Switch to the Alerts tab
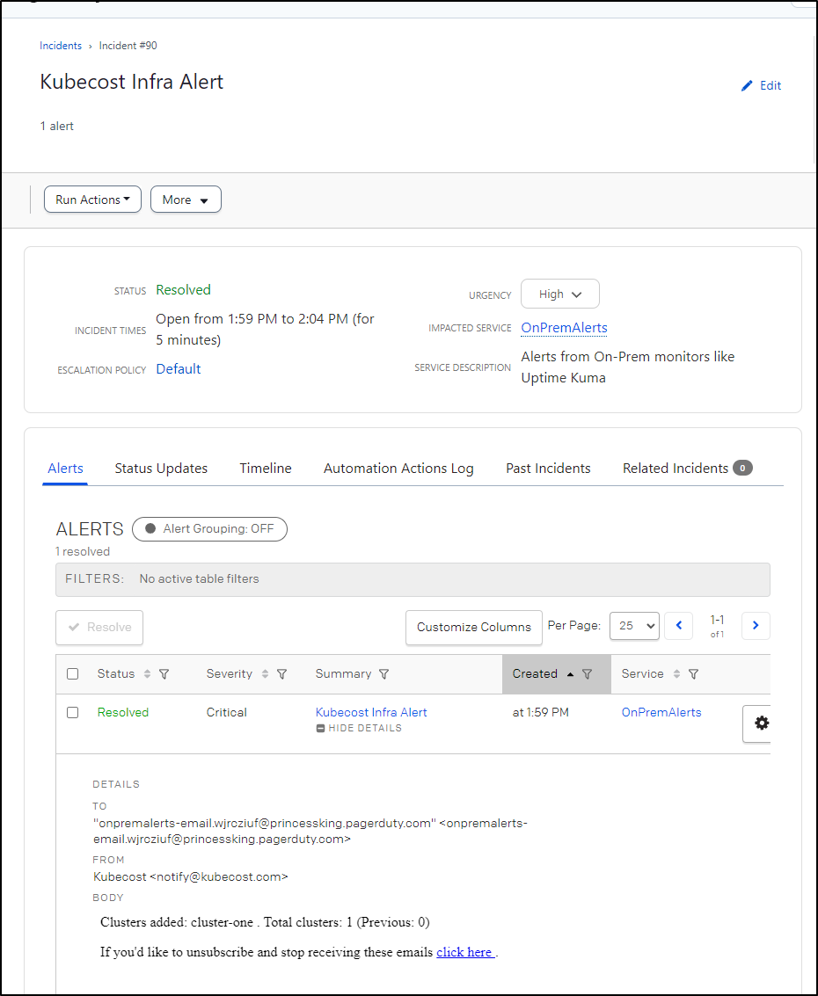 [65, 469]
